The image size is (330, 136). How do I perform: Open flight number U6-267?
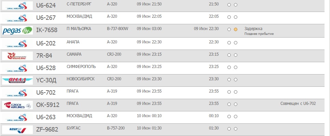[x=46, y=18]
